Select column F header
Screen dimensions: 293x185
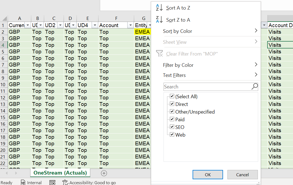click(116, 18)
